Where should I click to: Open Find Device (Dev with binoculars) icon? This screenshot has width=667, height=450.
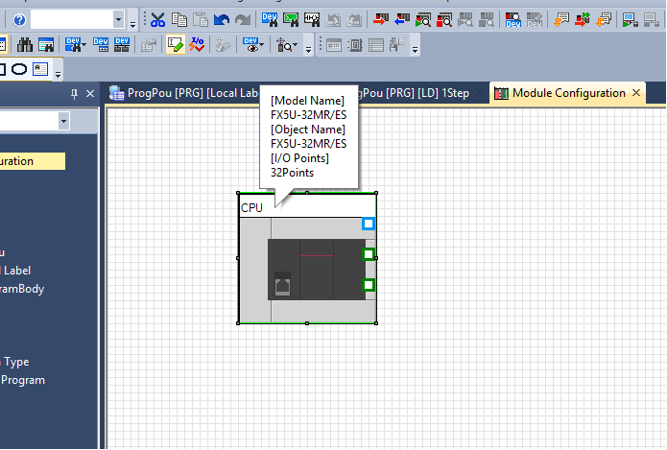pos(270,19)
